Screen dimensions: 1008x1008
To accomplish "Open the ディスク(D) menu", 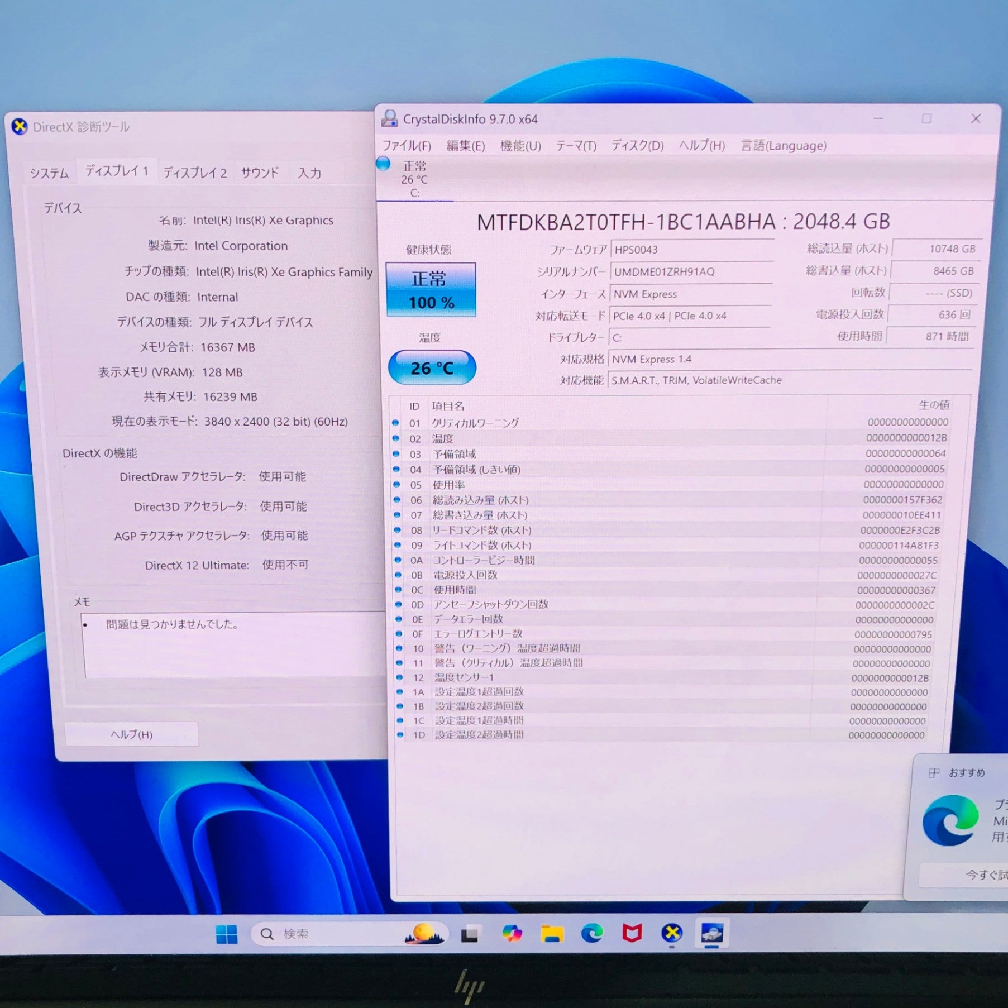I will click(637, 146).
